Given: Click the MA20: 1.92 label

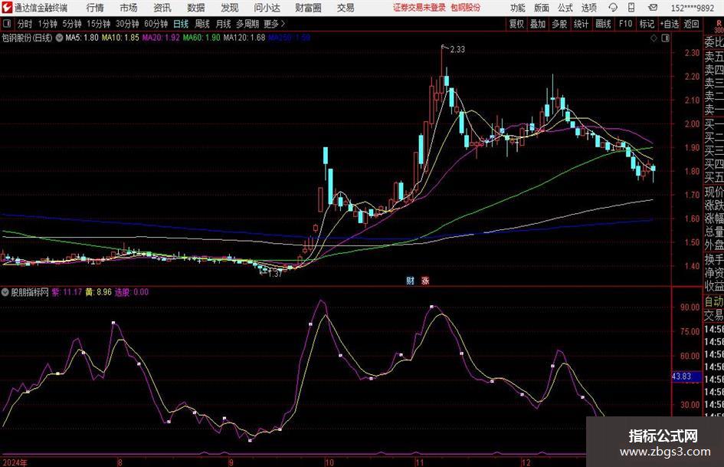Looking at the screenshot, I should tap(161, 38).
